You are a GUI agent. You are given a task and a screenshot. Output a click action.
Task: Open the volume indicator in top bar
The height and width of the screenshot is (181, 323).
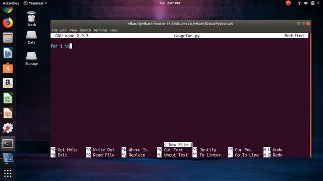click(x=306, y=3)
